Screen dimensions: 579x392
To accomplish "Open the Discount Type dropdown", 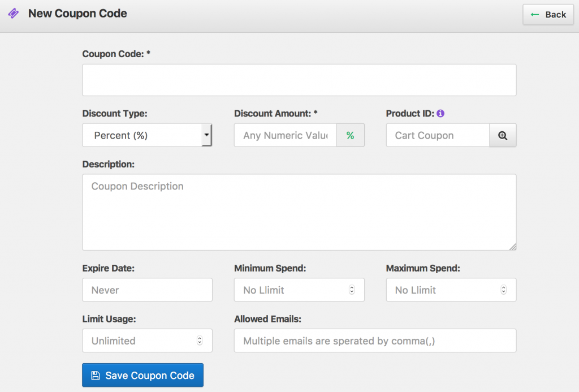I will click(141, 136).
